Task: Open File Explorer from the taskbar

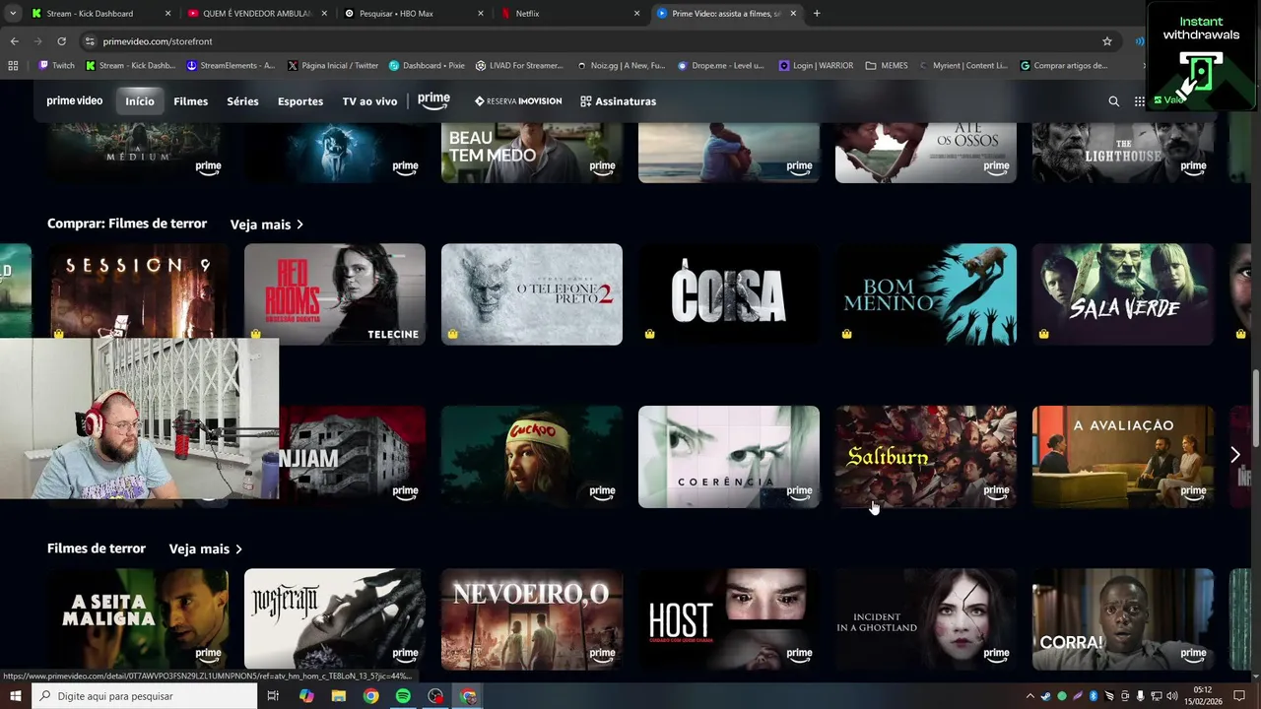Action: coord(339,696)
